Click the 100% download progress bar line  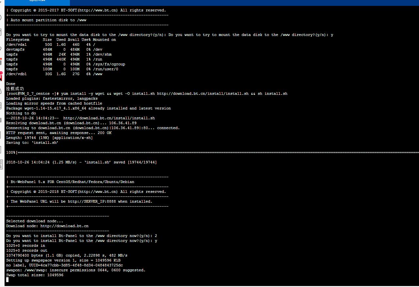213,152
